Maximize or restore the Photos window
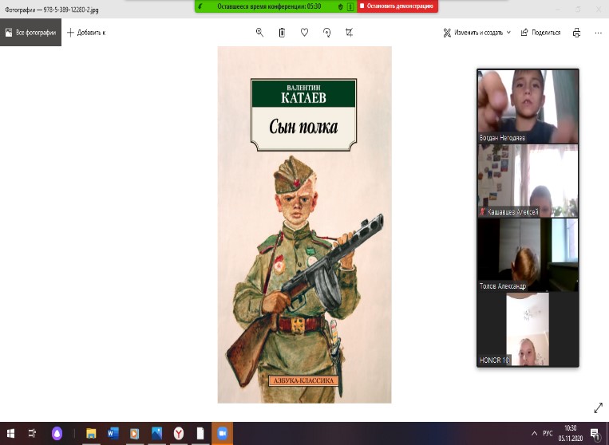This screenshot has height=445, width=609. [x=578, y=10]
